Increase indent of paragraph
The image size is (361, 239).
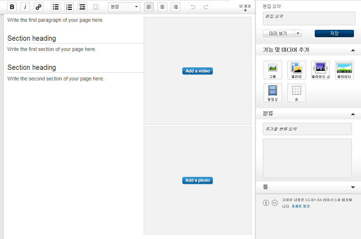pos(82,7)
